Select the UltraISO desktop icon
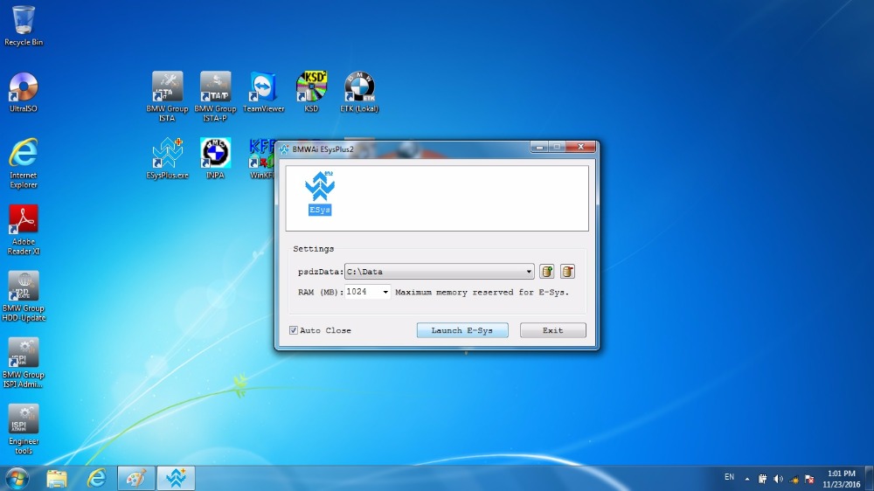The width and height of the screenshot is (874, 491). coord(24,91)
